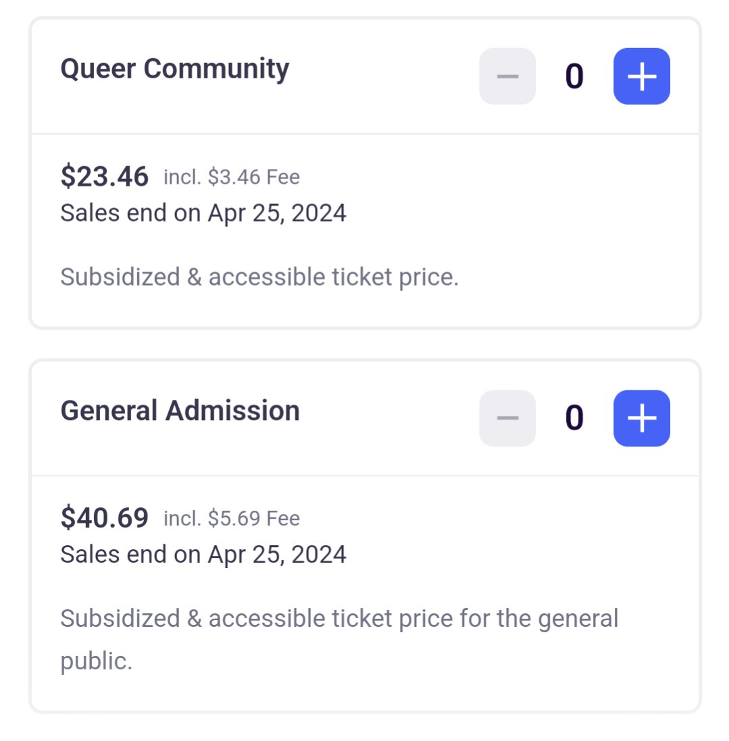Increase Queer Community ticket quantity
Viewport: 729px width, 741px height.
tap(641, 76)
